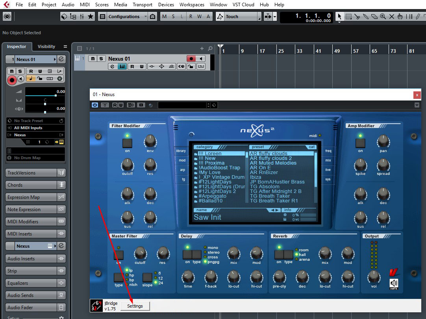The width and height of the screenshot is (426, 319).
Task: Open the Transport menu
Action: tap(143, 4)
